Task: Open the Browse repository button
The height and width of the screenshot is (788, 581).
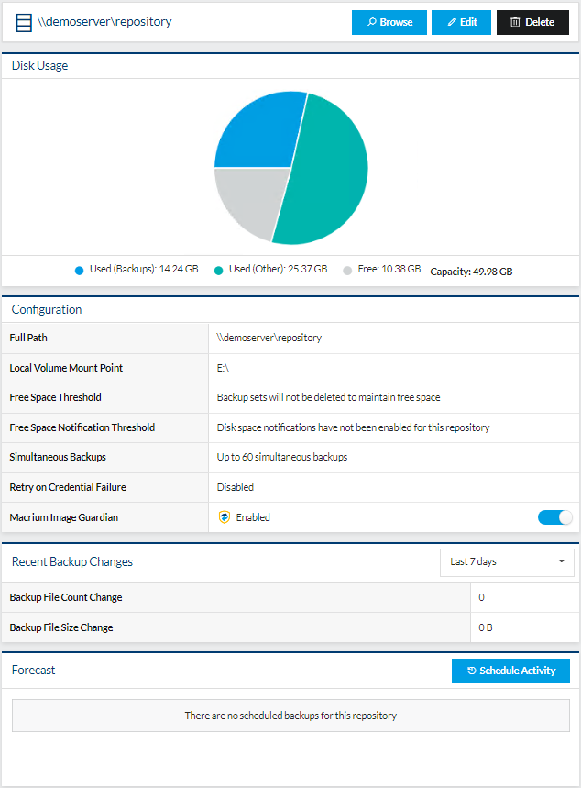Action: coord(389,23)
